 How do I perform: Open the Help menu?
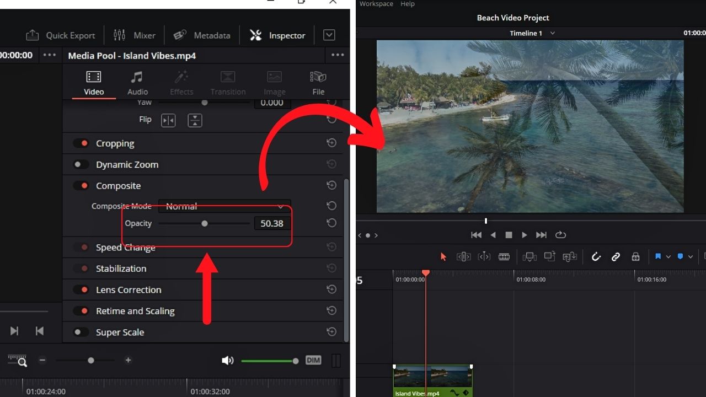click(x=407, y=4)
